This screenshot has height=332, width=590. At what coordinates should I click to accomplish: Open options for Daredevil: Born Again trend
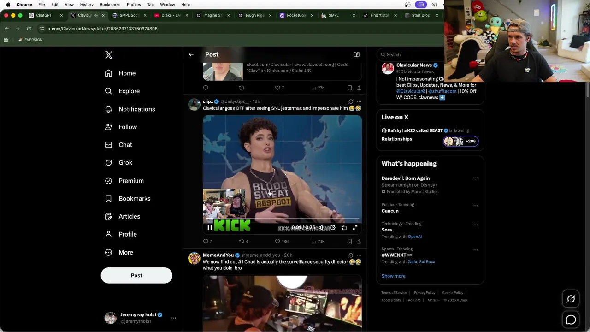[476, 178]
